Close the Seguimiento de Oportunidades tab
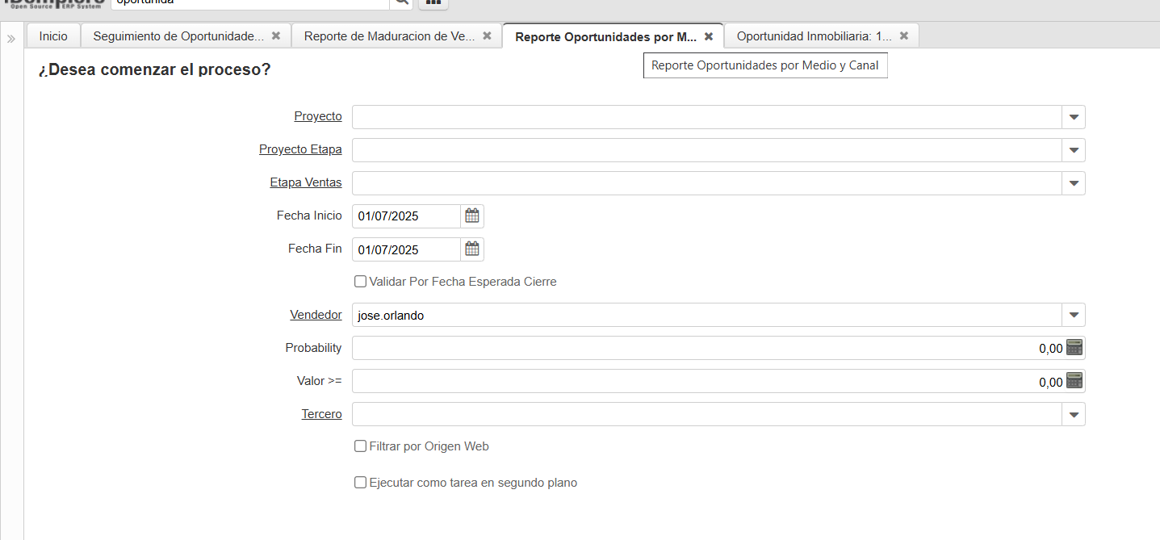Screen dimensions: 1160x540 [x=276, y=36]
